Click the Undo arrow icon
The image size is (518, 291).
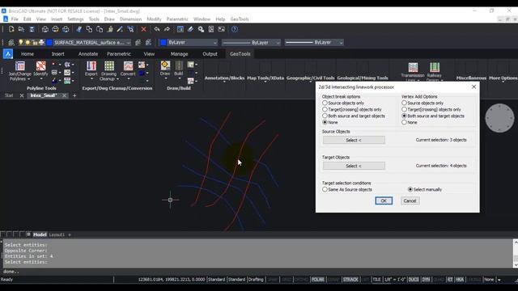click(x=156, y=29)
